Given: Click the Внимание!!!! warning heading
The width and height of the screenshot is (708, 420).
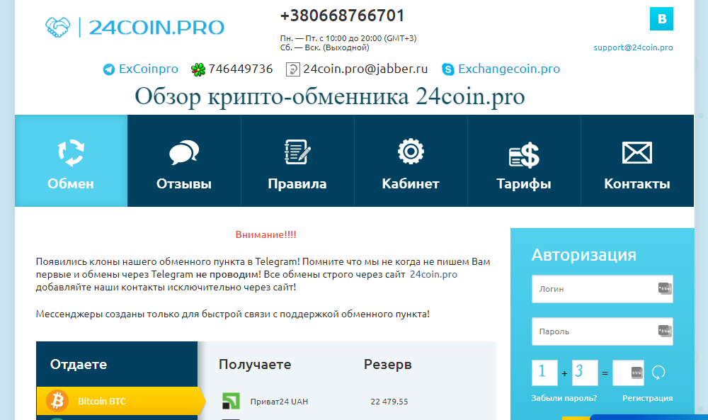Looking at the screenshot, I should pyautogui.click(x=265, y=234).
